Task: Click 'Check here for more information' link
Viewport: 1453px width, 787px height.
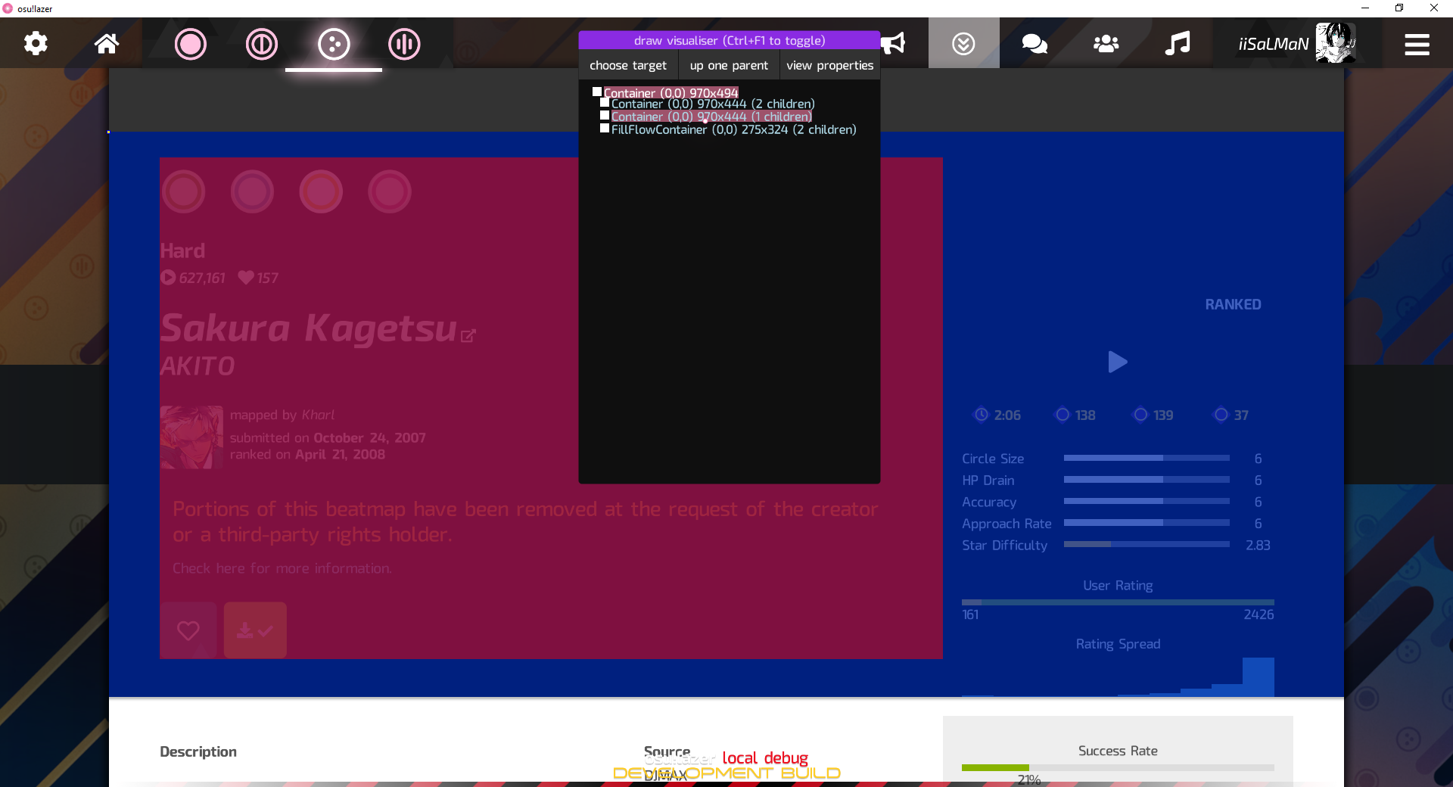Action: coord(281,568)
